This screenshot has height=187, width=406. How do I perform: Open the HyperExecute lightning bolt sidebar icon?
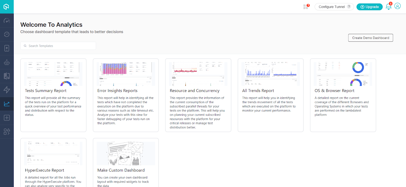pos(7,90)
